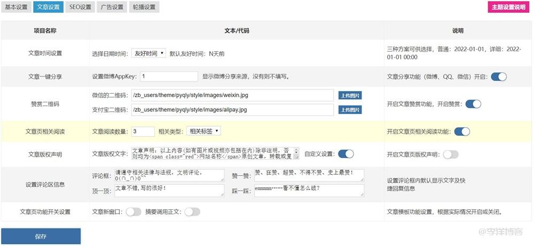This screenshot has width=534, height=246.
Task: Select the 轮播设置 tab
Action: 144,7
